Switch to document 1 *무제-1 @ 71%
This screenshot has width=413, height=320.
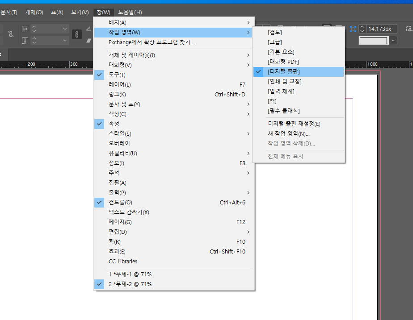[173, 274]
